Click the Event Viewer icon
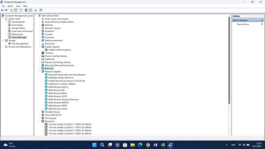 [x=10, y=25]
